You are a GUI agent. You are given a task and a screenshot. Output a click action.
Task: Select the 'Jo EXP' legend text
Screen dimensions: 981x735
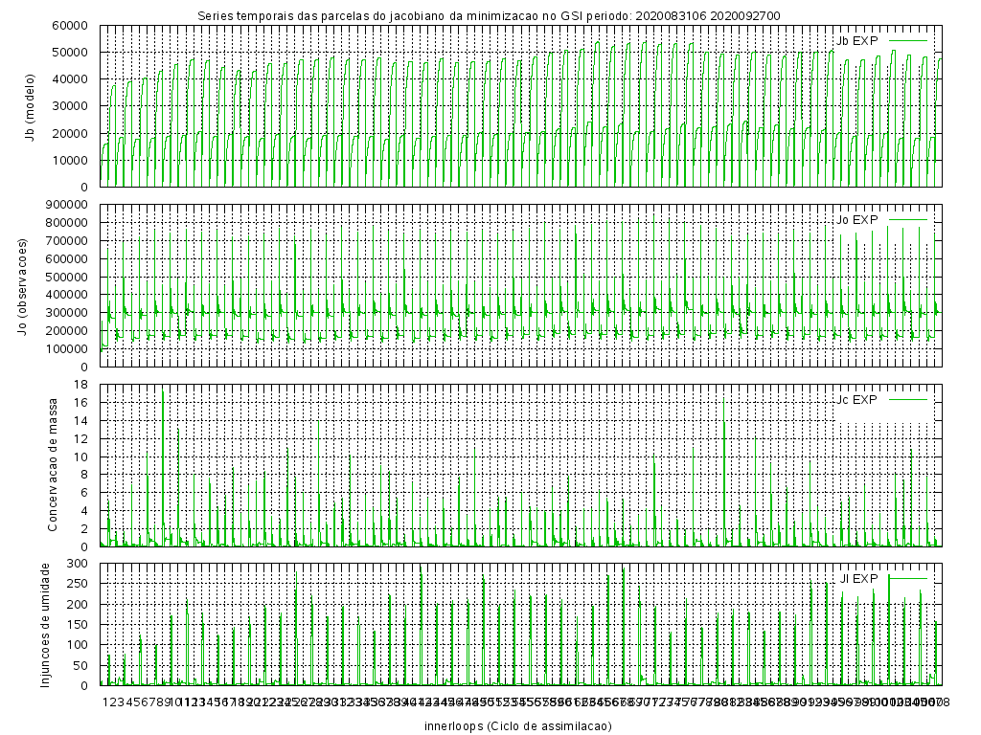(x=856, y=220)
